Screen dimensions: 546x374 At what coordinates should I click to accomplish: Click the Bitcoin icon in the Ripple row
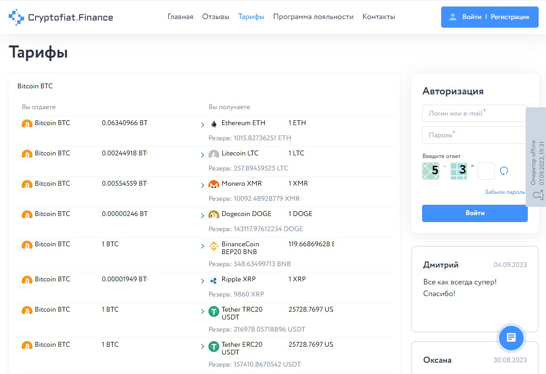[27, 280]
